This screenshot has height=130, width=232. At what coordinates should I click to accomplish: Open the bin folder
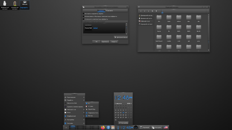[159, 18]
